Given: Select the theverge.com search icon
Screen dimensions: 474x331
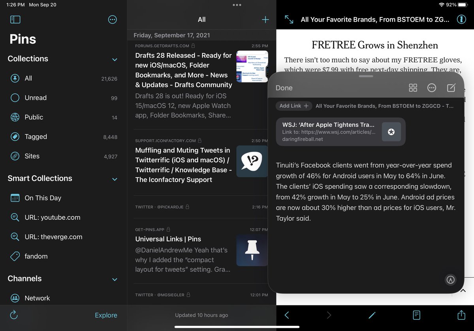Looking at the screenshot, I should coord(15,237).
